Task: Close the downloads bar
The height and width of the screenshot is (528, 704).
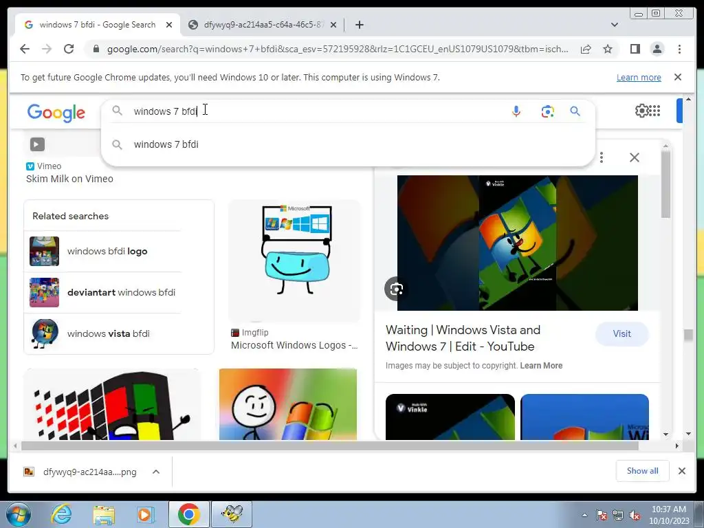Action: (681, 471)
